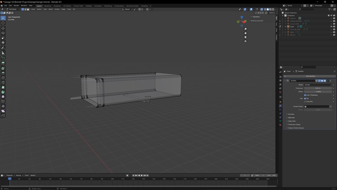The width and height of the screenshot is (337, 190).
Task: Expand the Thickness Clamp section
Action: (294, 125)
